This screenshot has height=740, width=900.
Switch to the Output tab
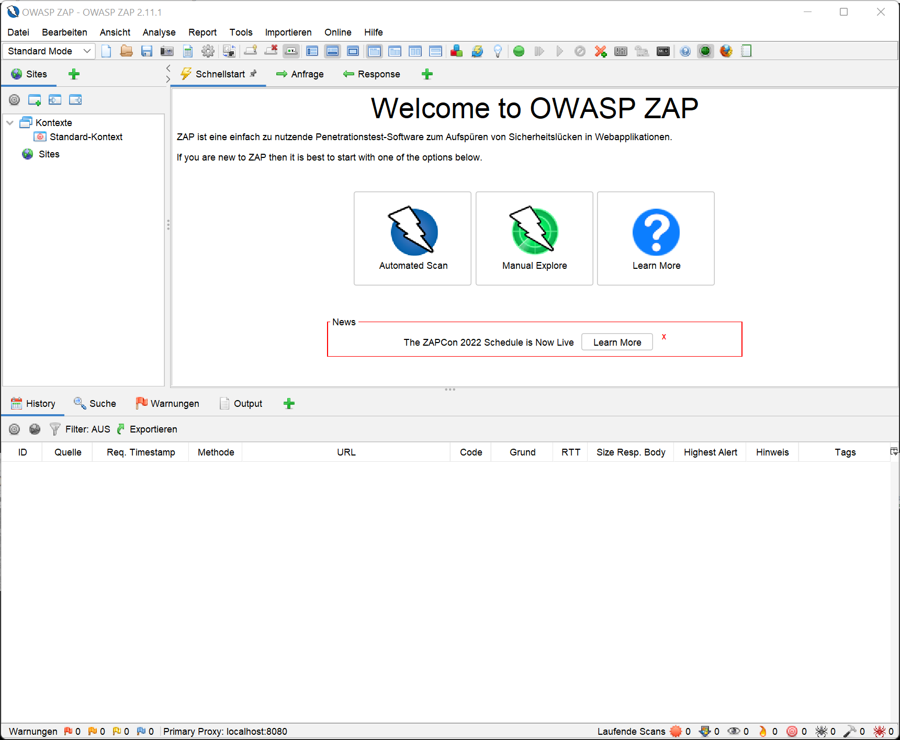[x=241, y=404]
